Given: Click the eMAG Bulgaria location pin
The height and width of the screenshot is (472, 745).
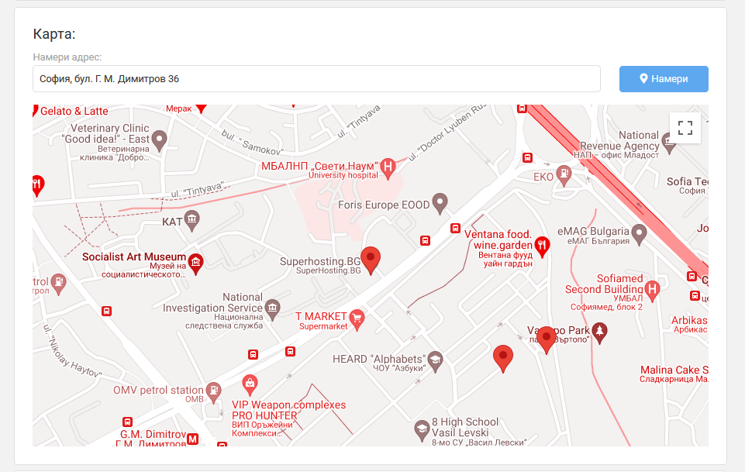Looking at the screenshot, I should pos(639,235).
